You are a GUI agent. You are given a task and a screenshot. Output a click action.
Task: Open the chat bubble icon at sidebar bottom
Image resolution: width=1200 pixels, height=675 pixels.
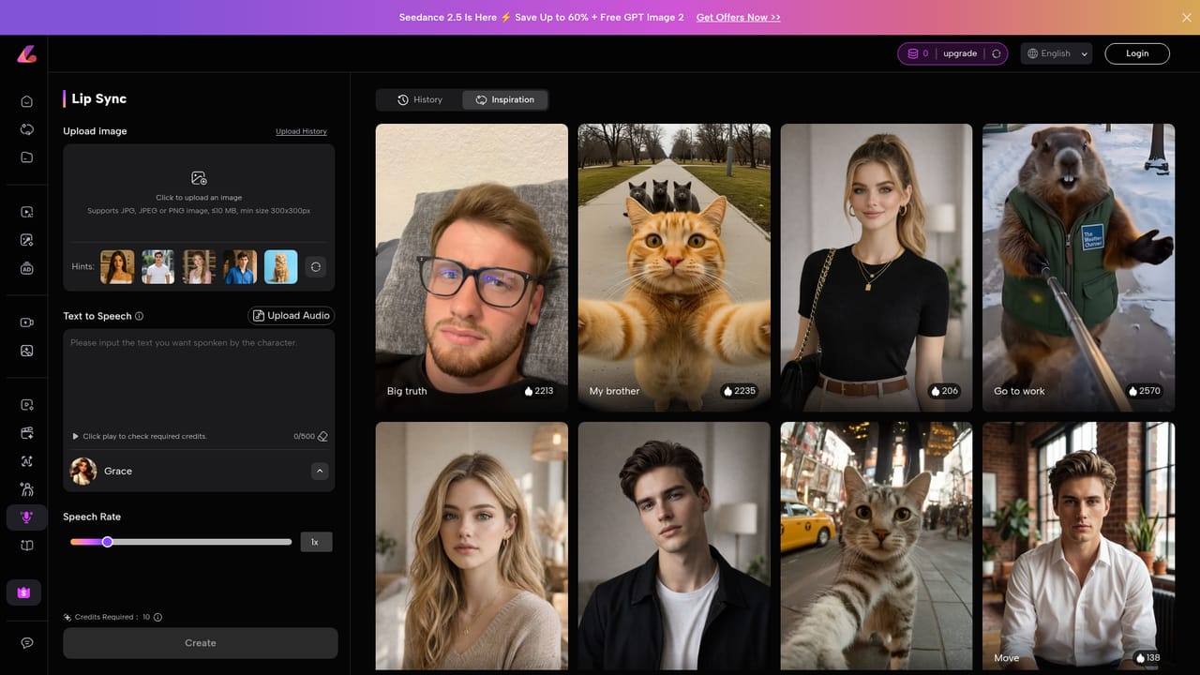pyautogui.click(x=26, y=643)
